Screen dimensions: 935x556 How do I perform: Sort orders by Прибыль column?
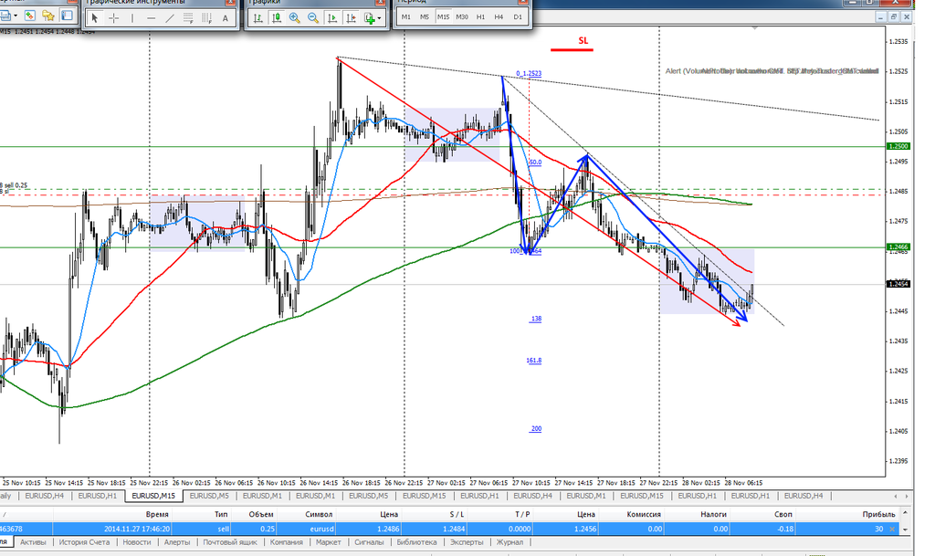pyautogui.click(x=878, y=514)
